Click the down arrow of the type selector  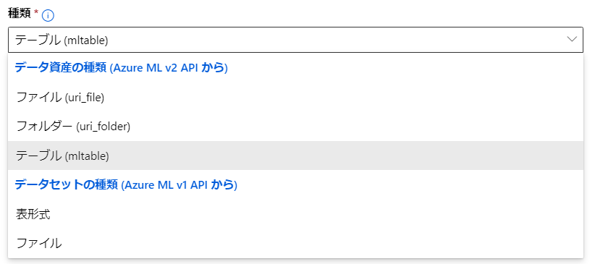pos(572,40)
